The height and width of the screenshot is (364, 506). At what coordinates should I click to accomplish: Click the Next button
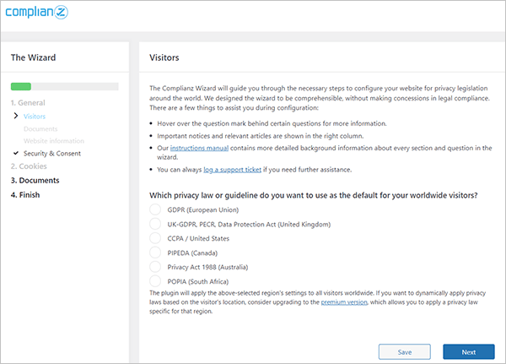[x=468, y=351]
